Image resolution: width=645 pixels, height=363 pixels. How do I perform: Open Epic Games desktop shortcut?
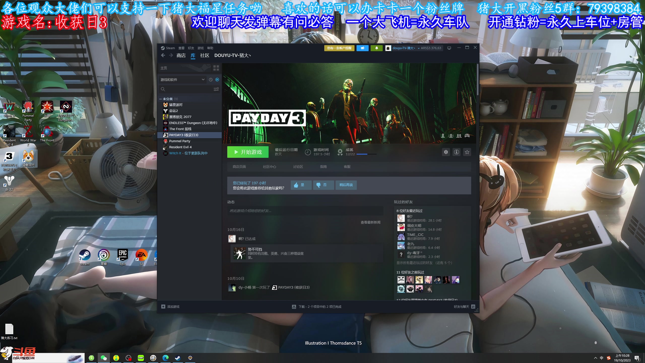[x=123, y=257]
